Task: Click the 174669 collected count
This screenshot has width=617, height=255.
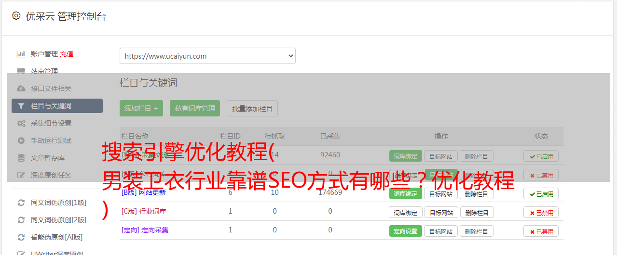Action: [330, 192]
